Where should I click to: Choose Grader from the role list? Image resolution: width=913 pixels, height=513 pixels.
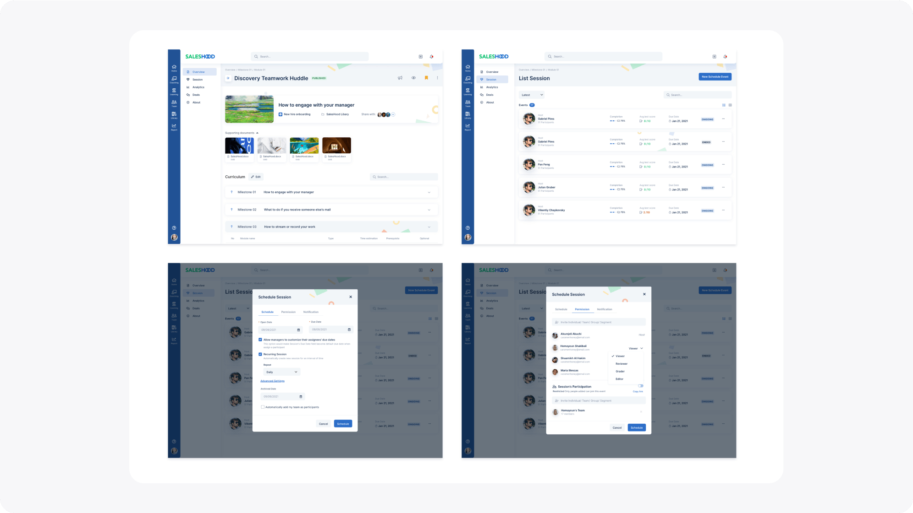620,372
